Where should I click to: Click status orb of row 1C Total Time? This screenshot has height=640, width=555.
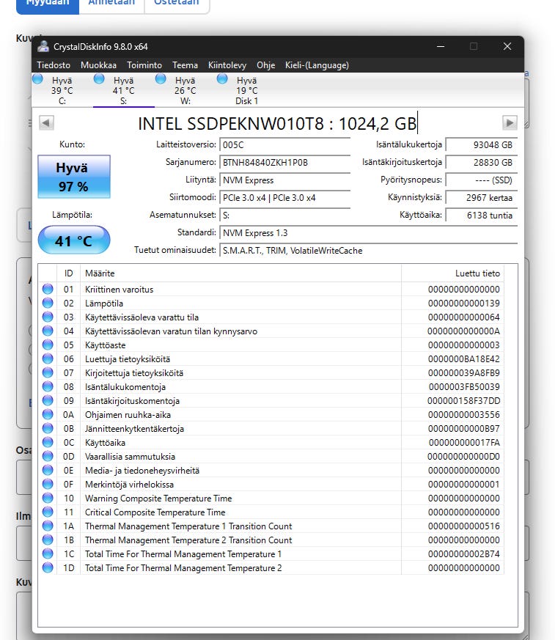pos(48,553)
